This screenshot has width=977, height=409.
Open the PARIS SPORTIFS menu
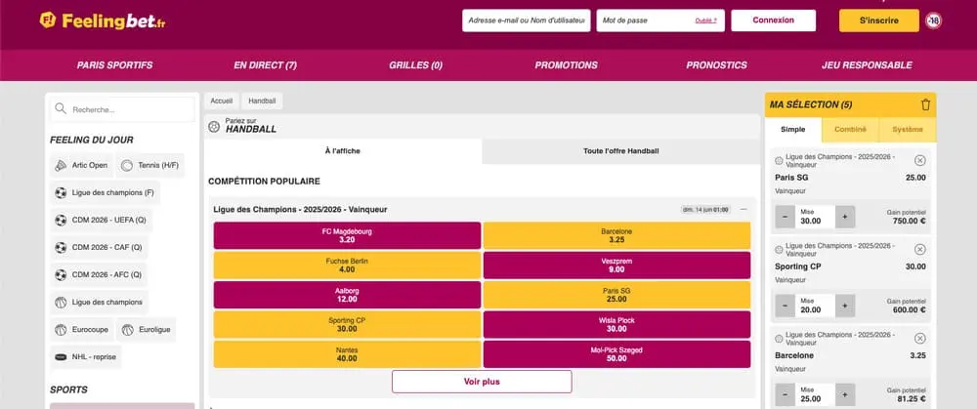(114, 65)
